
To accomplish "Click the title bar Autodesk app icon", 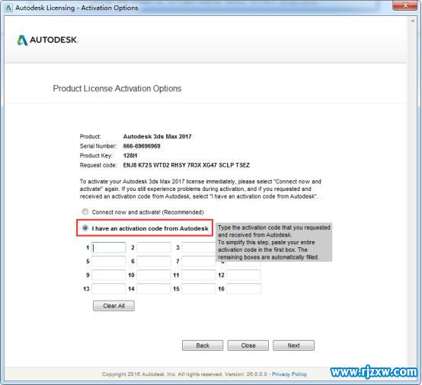I will [8, 8].
